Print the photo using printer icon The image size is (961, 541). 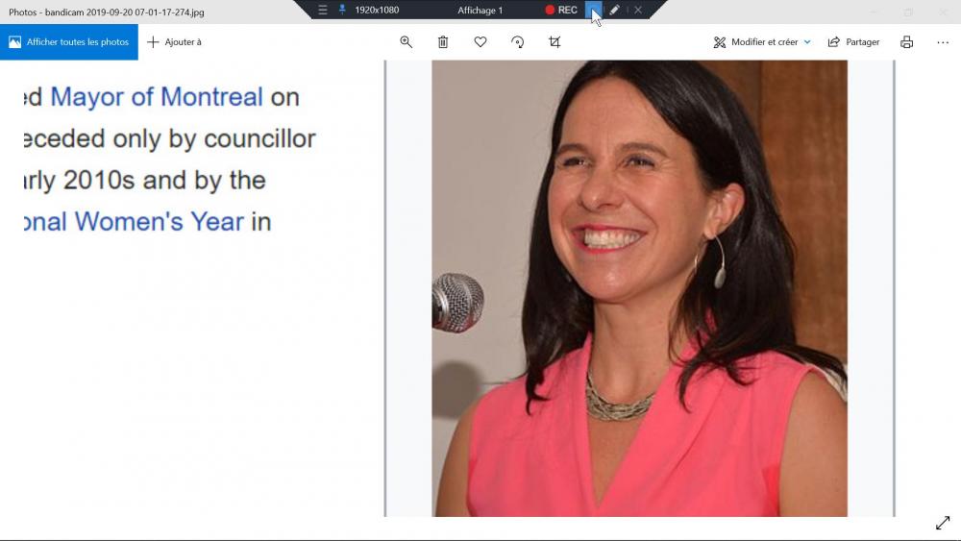click(x=906, y=41)
